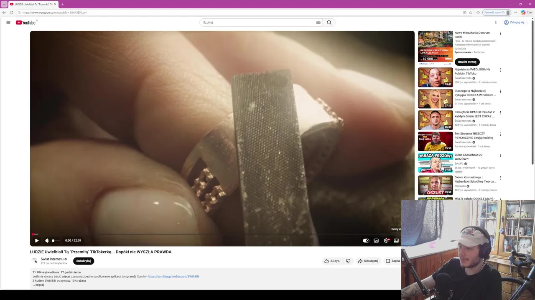Screen dimensions: 535x300
Task: Open ZeboPL channel name link
Action: [459, 164]
